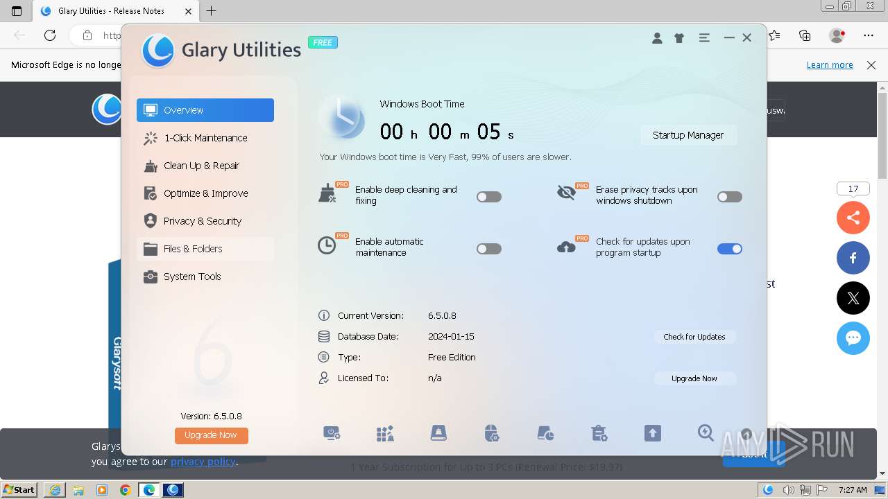The image size is (888, 499).
Task: Click the Disk Cleaner icon in the bottom toolbar
Action: [x=438, y=434]
